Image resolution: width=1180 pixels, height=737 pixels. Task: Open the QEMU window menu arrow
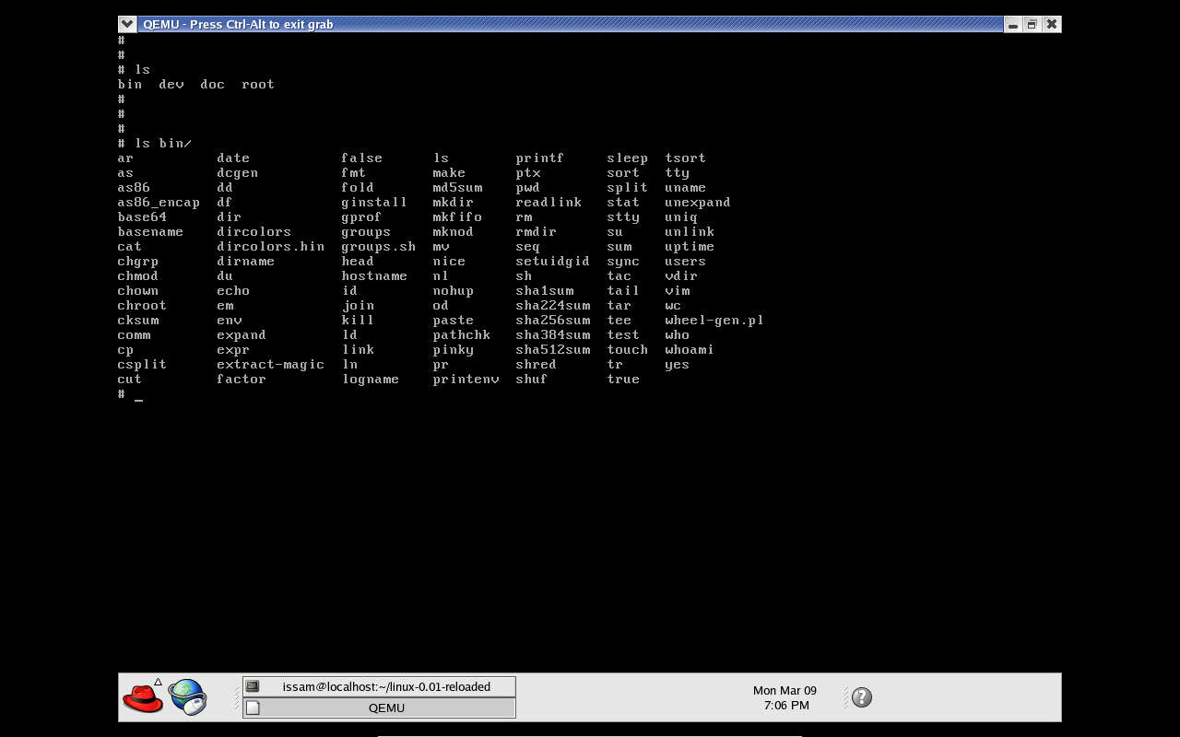click(x=127, y=24)
